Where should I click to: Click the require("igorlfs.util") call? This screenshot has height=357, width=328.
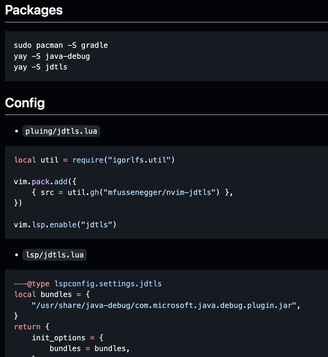124,160
